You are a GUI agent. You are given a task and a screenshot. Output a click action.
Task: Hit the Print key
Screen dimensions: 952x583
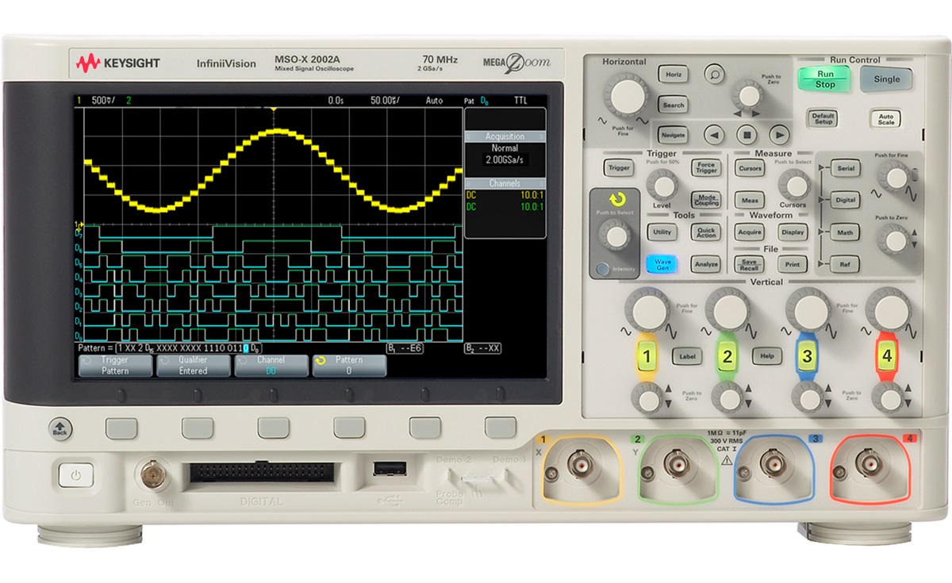tap(792, 264)
